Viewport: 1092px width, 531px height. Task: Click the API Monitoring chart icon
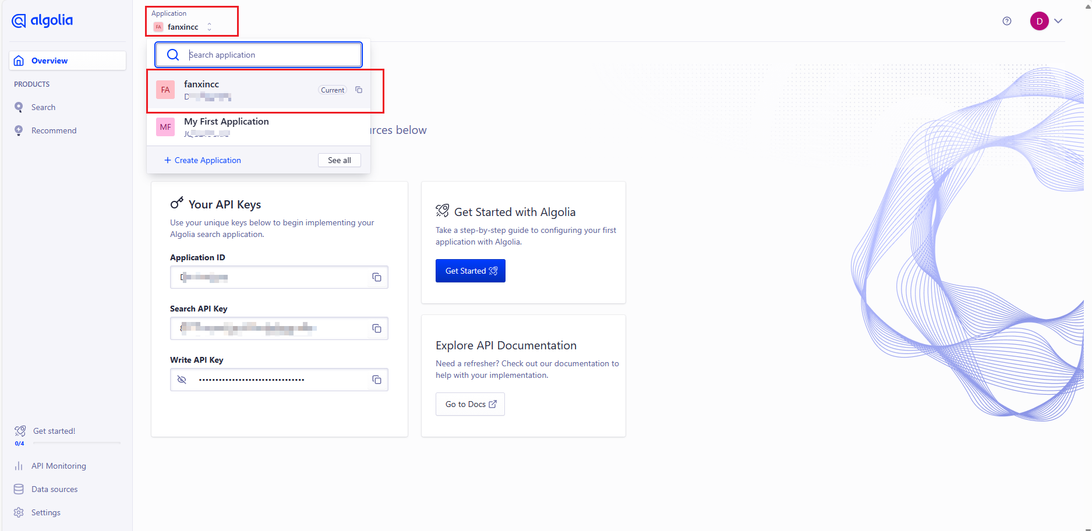pyautogui.click(x=19, y=466)
